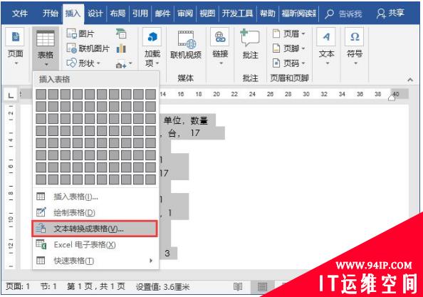Viewport: 423px width, 297px height.
Task: Click the chart icon beside 联机图片
Action: coord(121,48)
